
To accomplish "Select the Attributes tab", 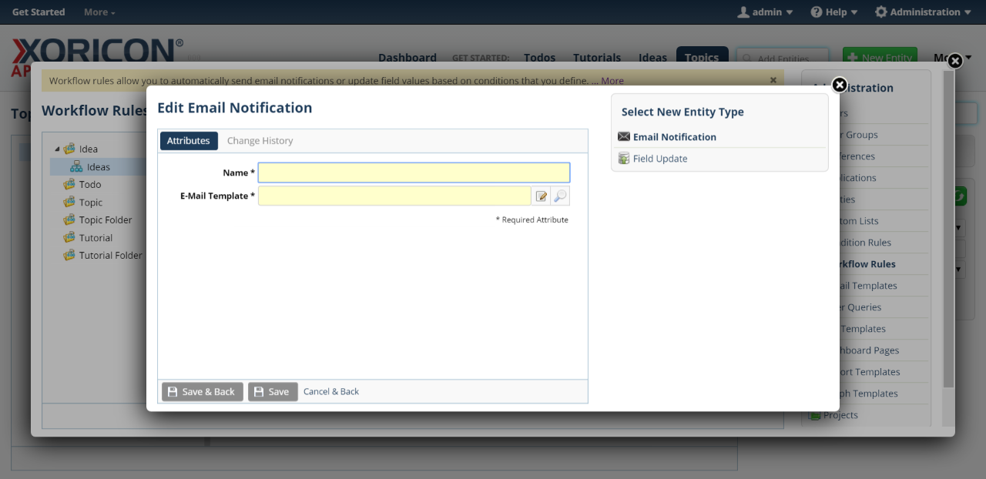I will pyautogui.click(x=189, y=141).
